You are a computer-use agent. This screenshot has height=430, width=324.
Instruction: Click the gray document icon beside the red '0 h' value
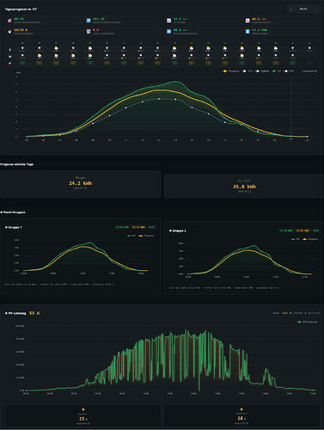(x=89, y=31)
